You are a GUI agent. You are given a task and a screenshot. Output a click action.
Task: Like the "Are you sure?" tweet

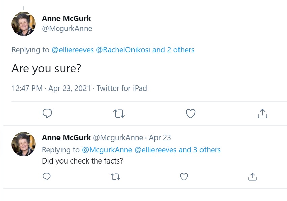point(191,114)
